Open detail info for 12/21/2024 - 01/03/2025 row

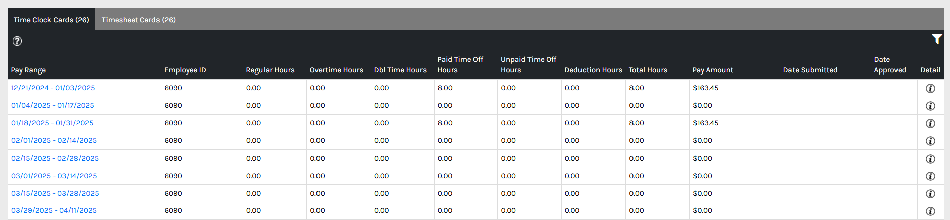coord(930,88)
